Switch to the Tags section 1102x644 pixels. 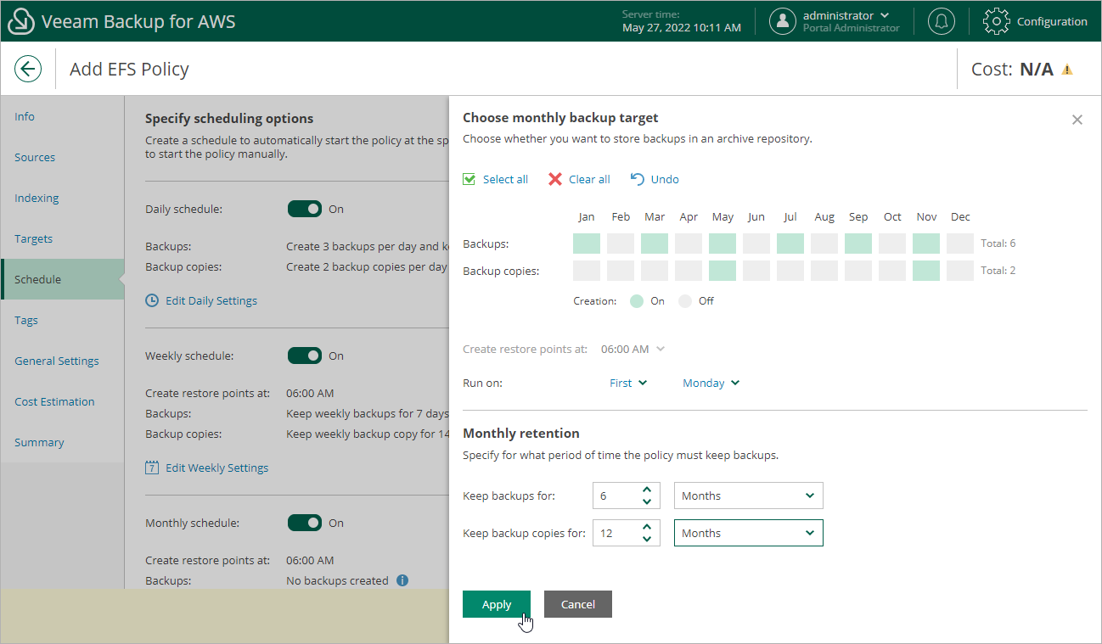click(x=26, y=320)
